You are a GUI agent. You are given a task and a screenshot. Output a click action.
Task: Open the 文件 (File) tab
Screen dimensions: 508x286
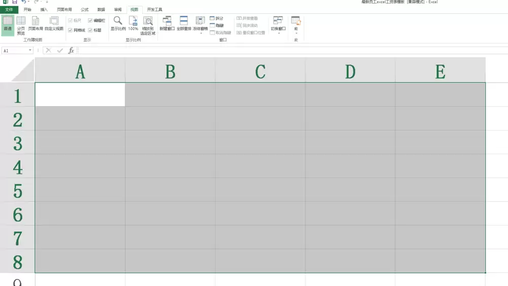(9, 9)
